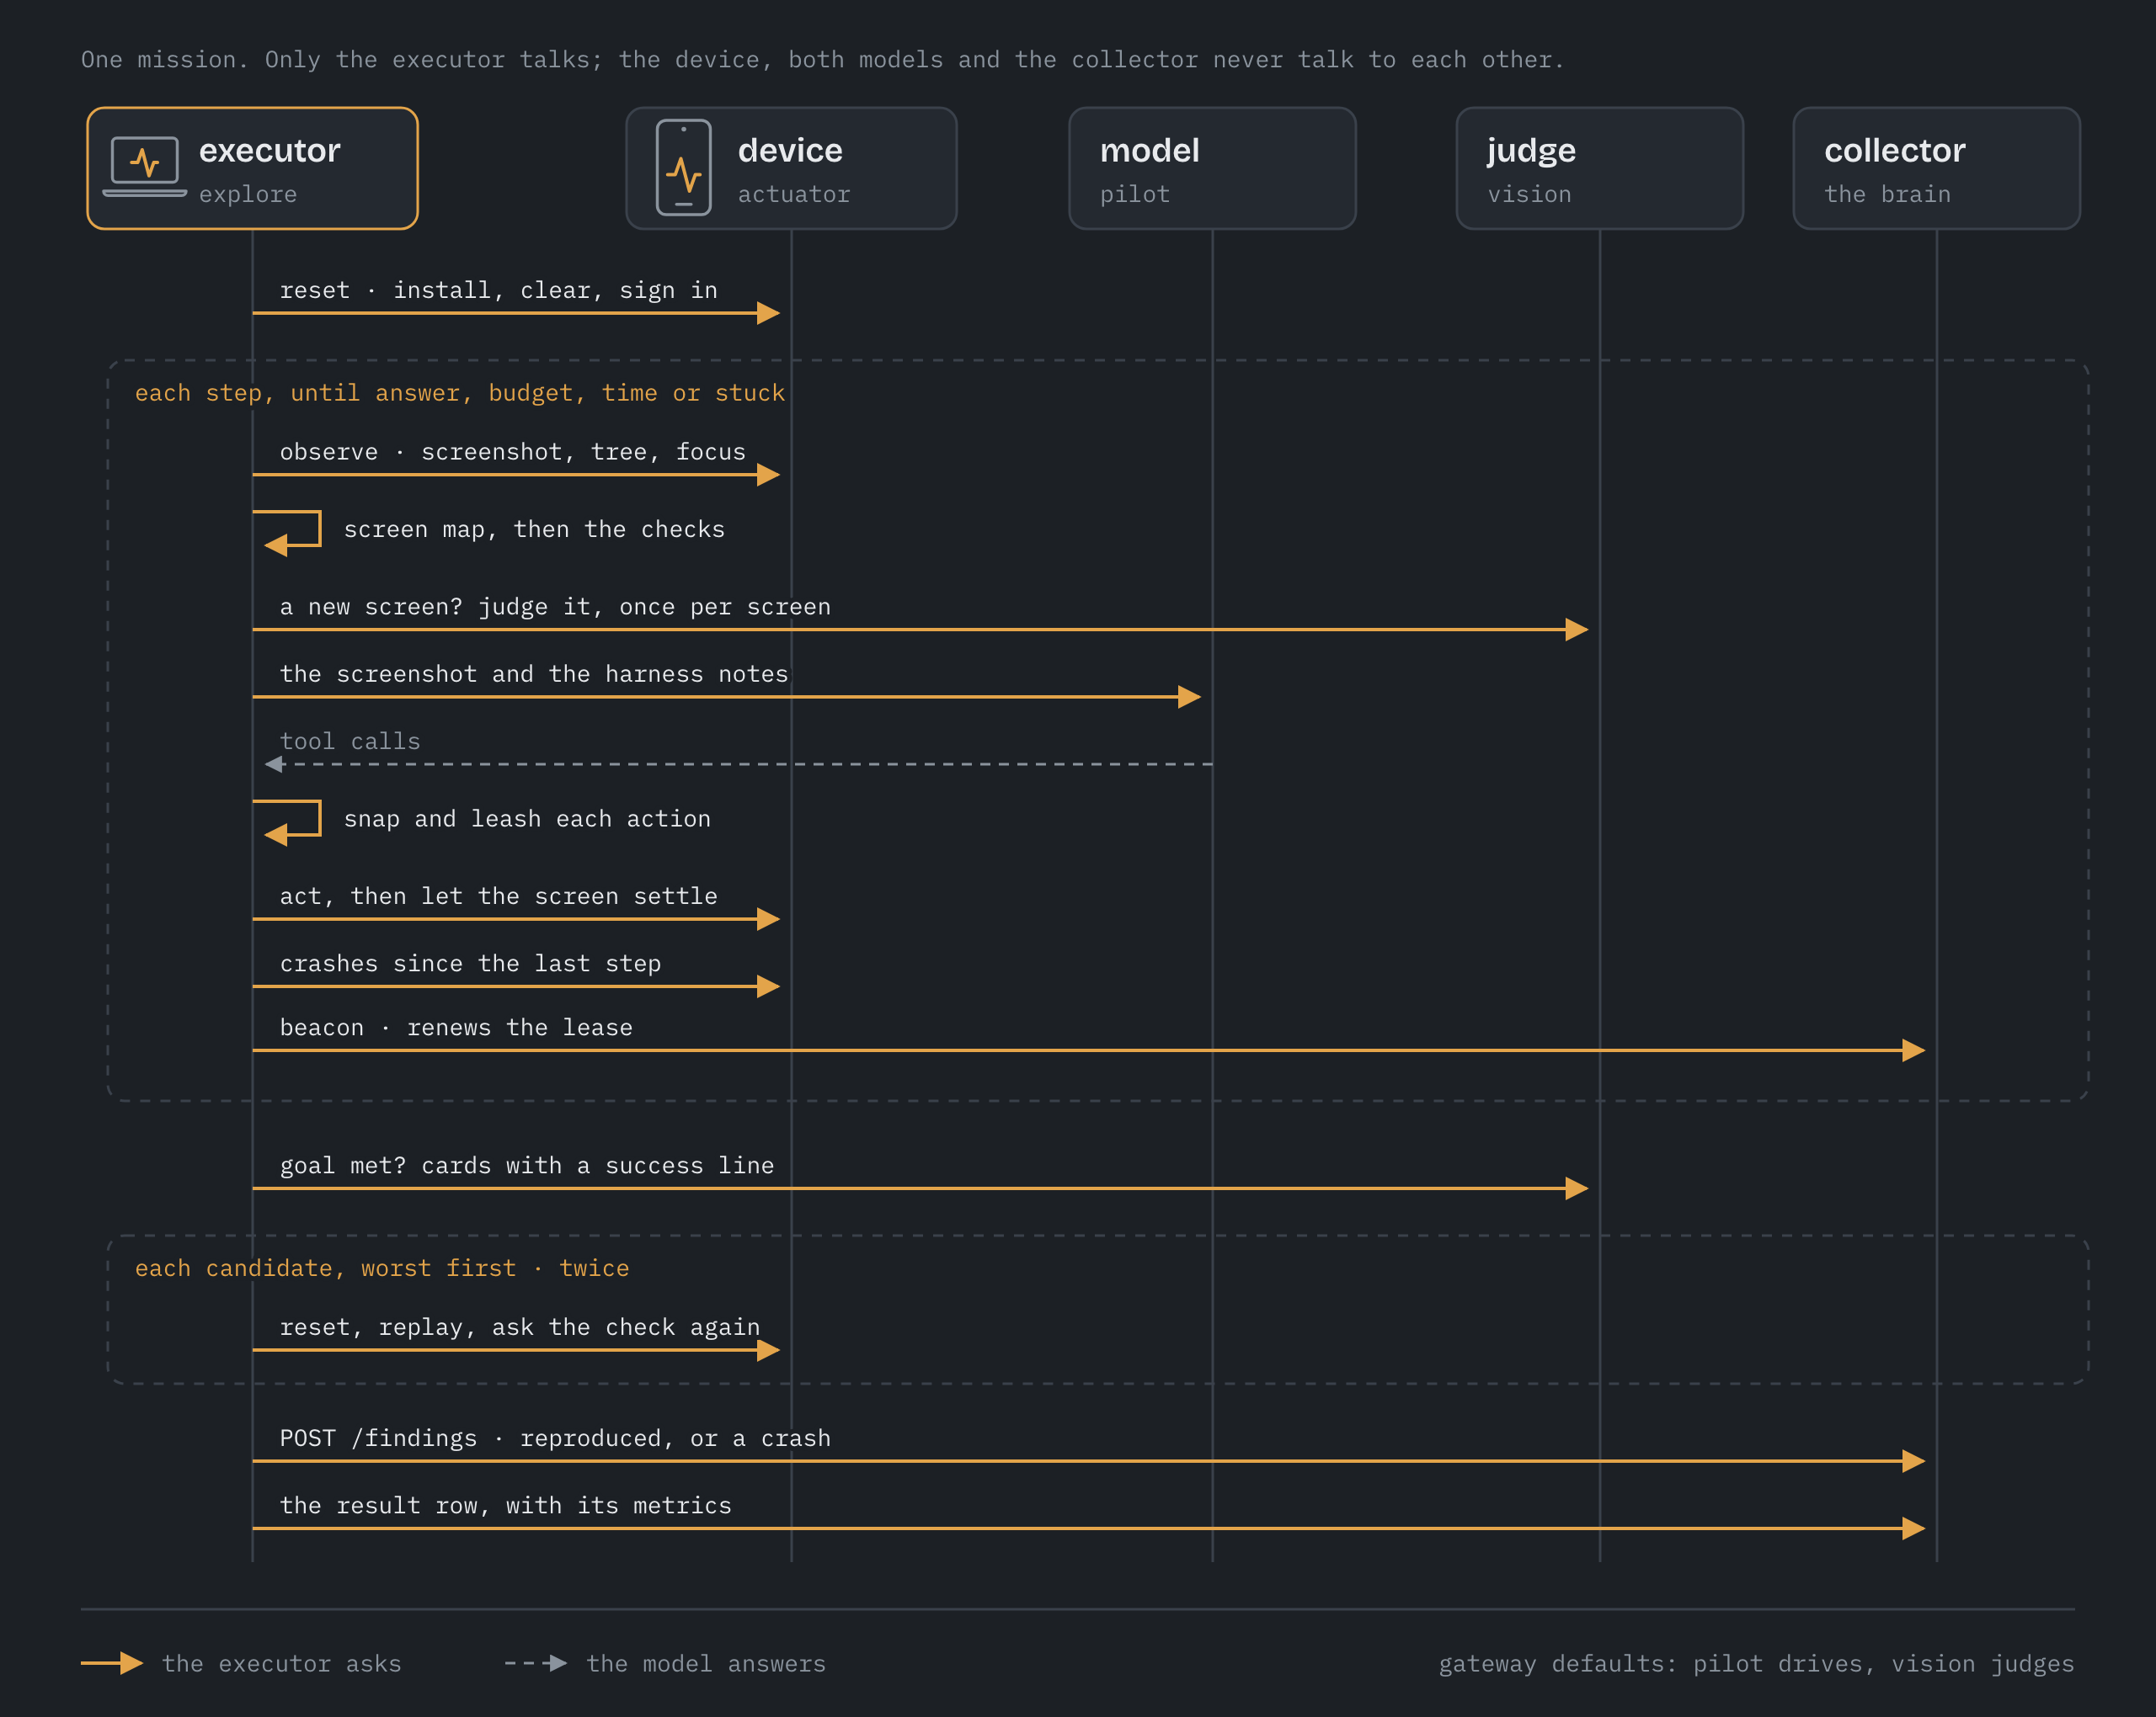Screen dimensions: 2156x1717
Task: Click the 'goal met? cards' message label
Action: coord(527,1166)
